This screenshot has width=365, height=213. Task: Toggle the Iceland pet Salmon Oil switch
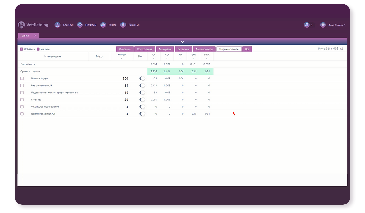coord(142,114)
